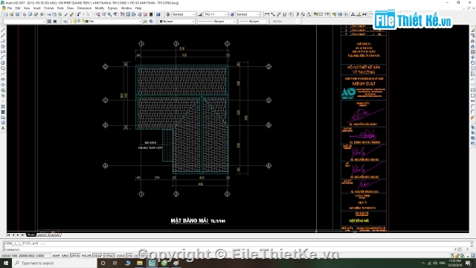This screenshot has height=268, width=476.
Task: Open File Explorer from taskbar
Action: [x=140, y=263]
